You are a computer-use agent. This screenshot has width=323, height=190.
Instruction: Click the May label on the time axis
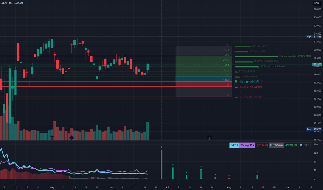coord(52,187)
